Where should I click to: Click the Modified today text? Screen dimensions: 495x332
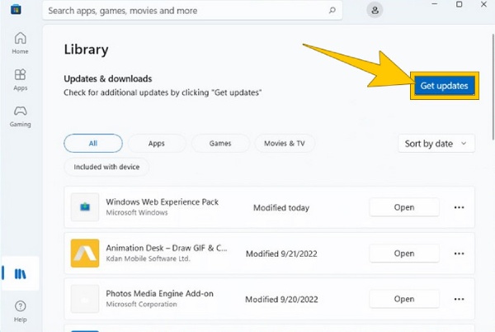pyautogui.click(x=281, y=208)
